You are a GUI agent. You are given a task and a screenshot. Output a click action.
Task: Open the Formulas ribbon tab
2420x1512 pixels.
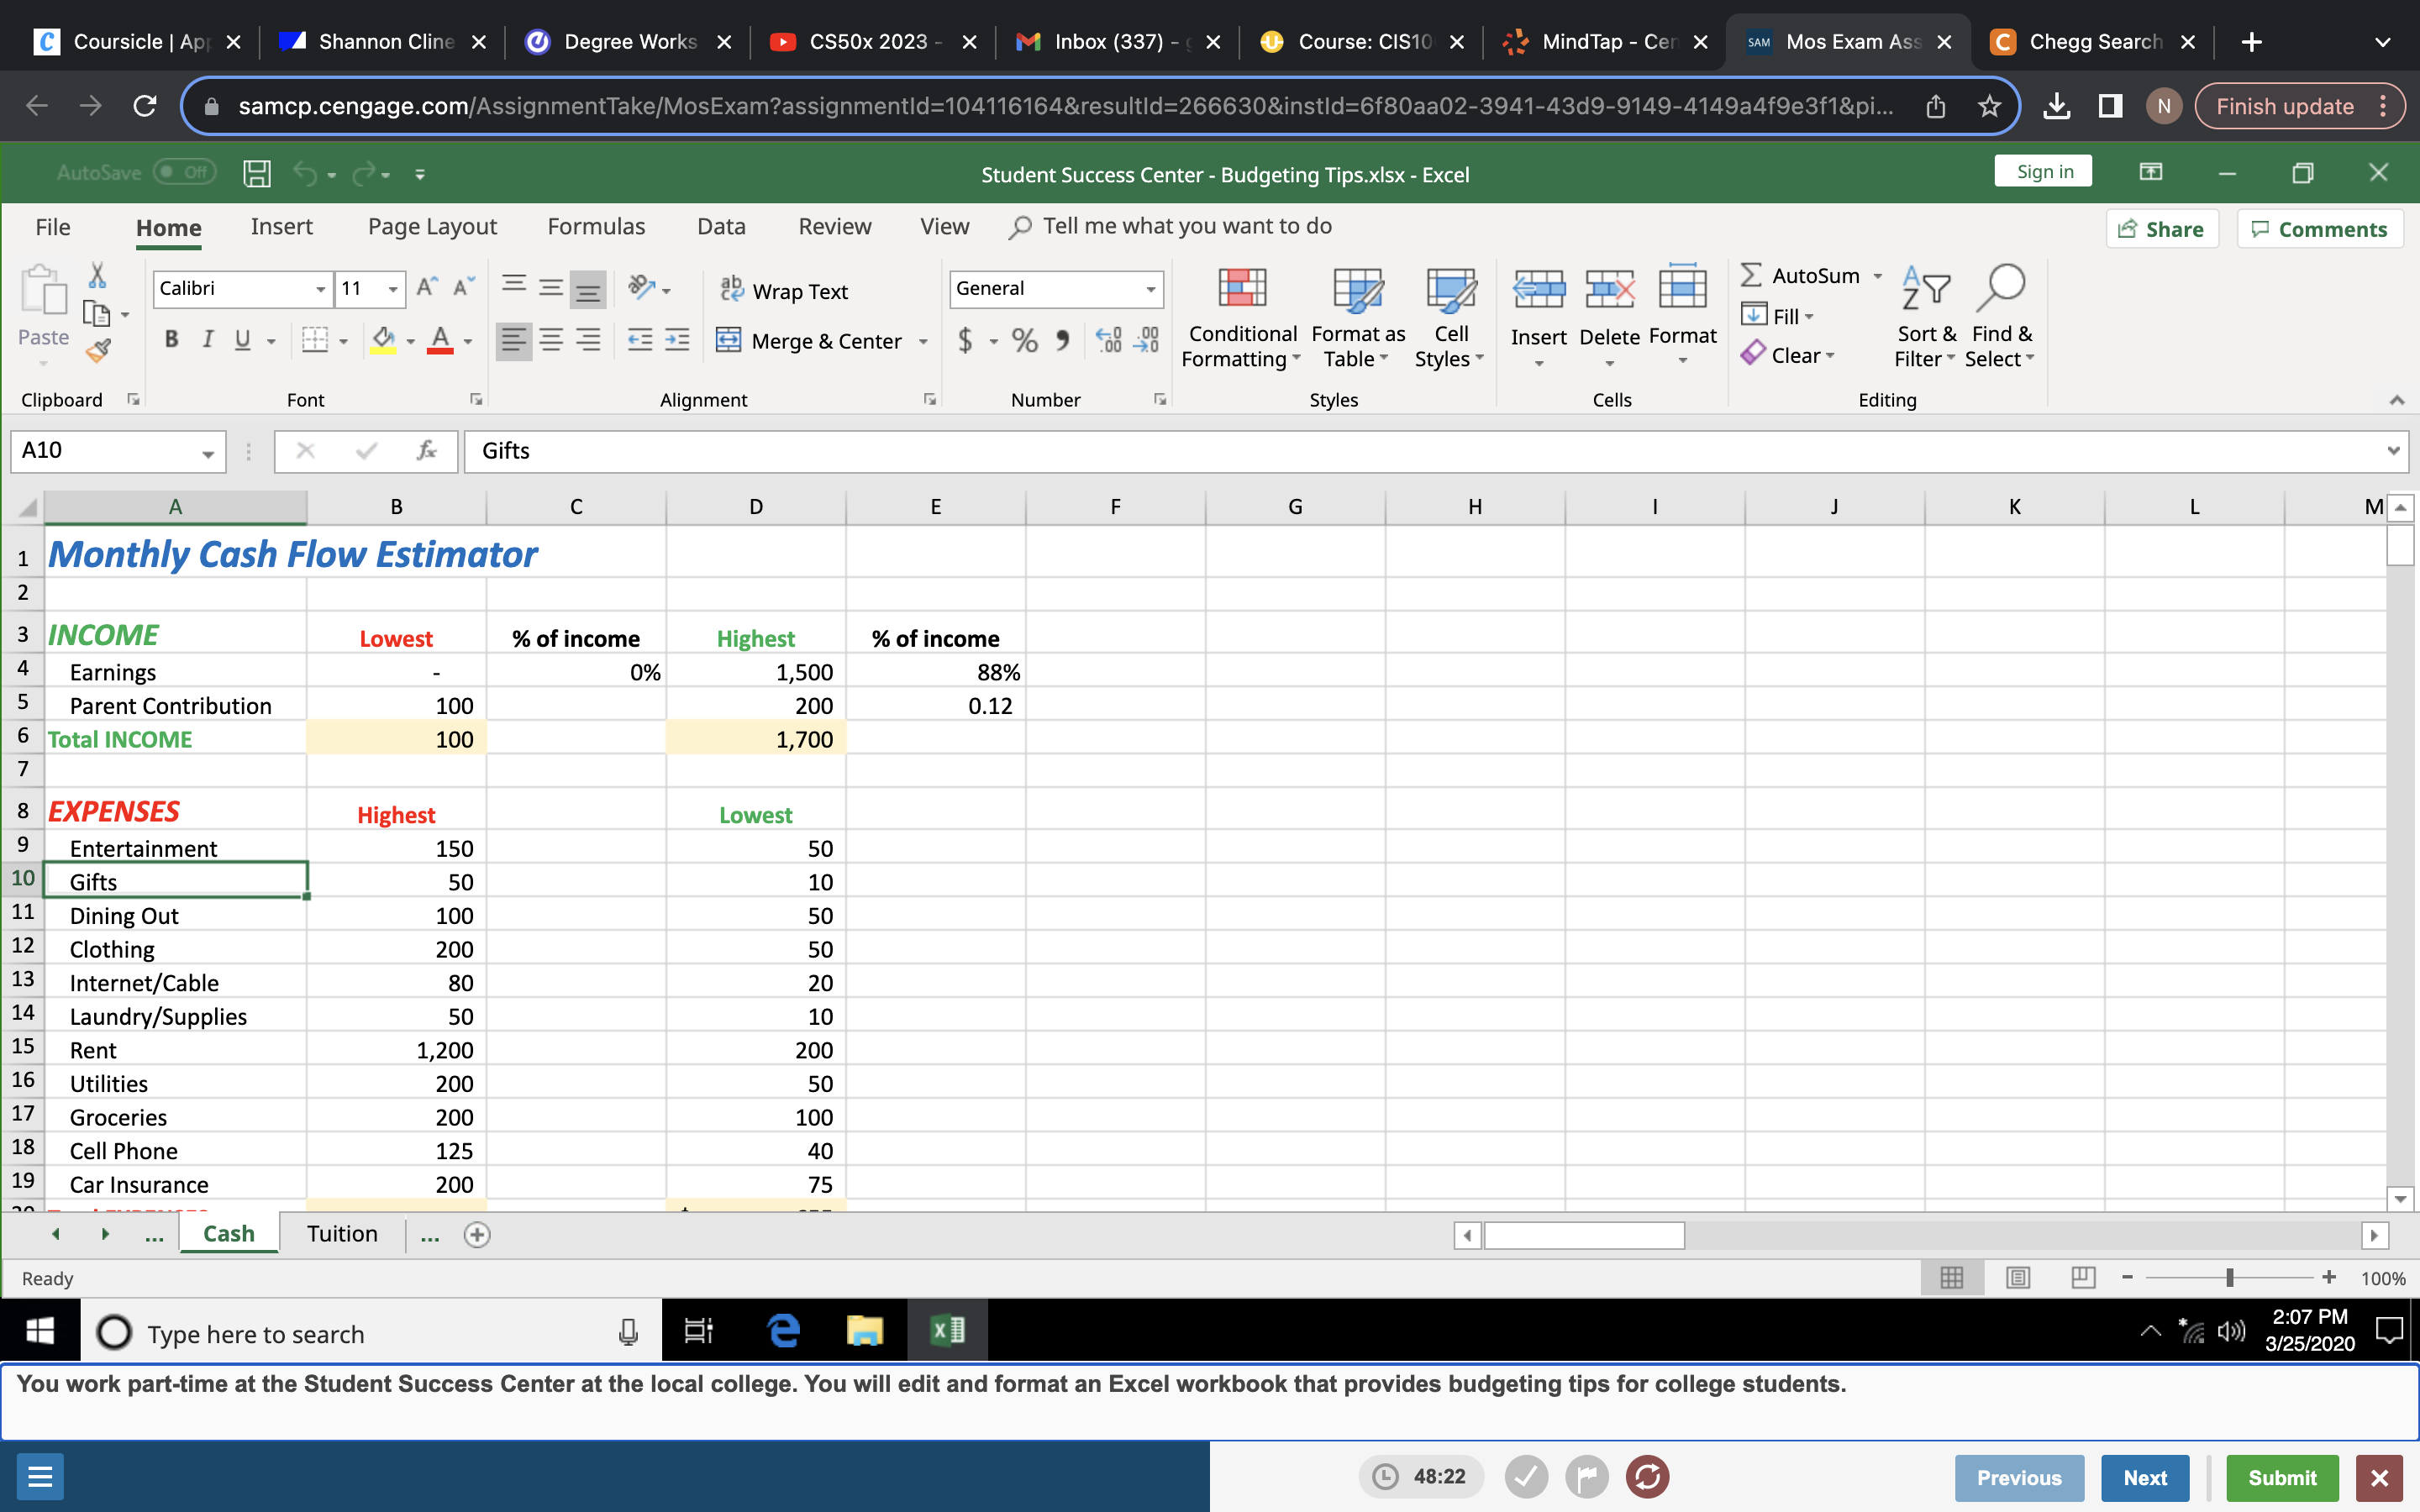596,227
